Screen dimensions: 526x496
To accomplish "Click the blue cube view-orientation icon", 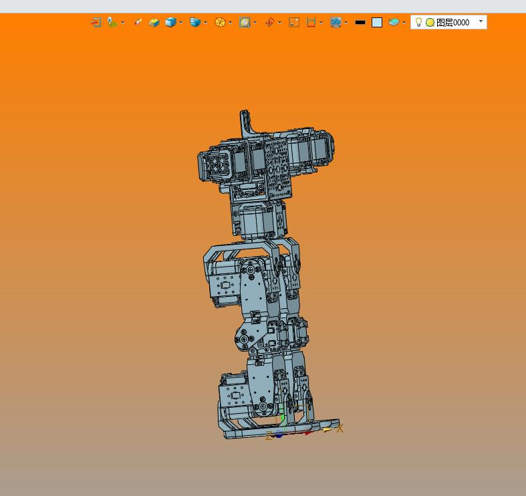I will click(195, 23).
